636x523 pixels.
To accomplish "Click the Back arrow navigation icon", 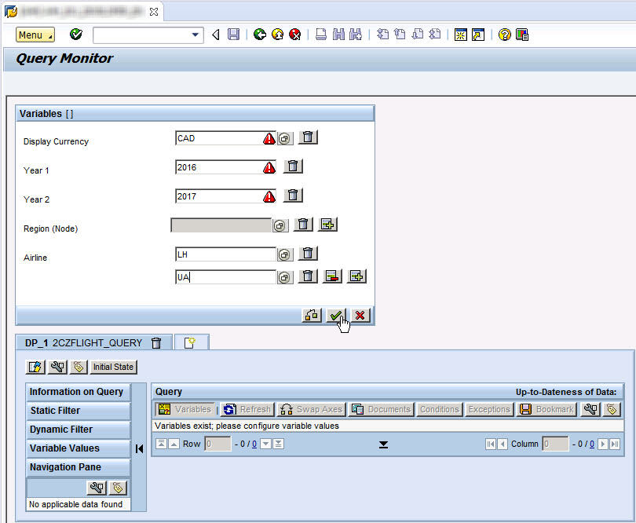I will (214, 34).
